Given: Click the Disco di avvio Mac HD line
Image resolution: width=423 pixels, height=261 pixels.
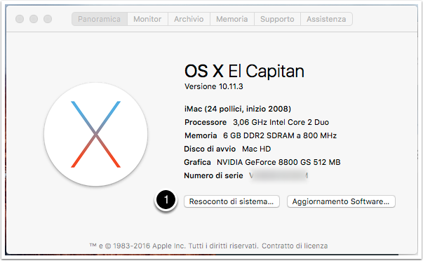Looking at the screenshot, I should (227, 149).
